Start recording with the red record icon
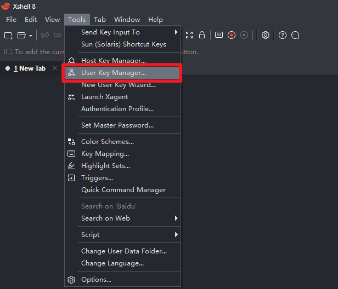338x289 pixels. [x=232, y=35]
